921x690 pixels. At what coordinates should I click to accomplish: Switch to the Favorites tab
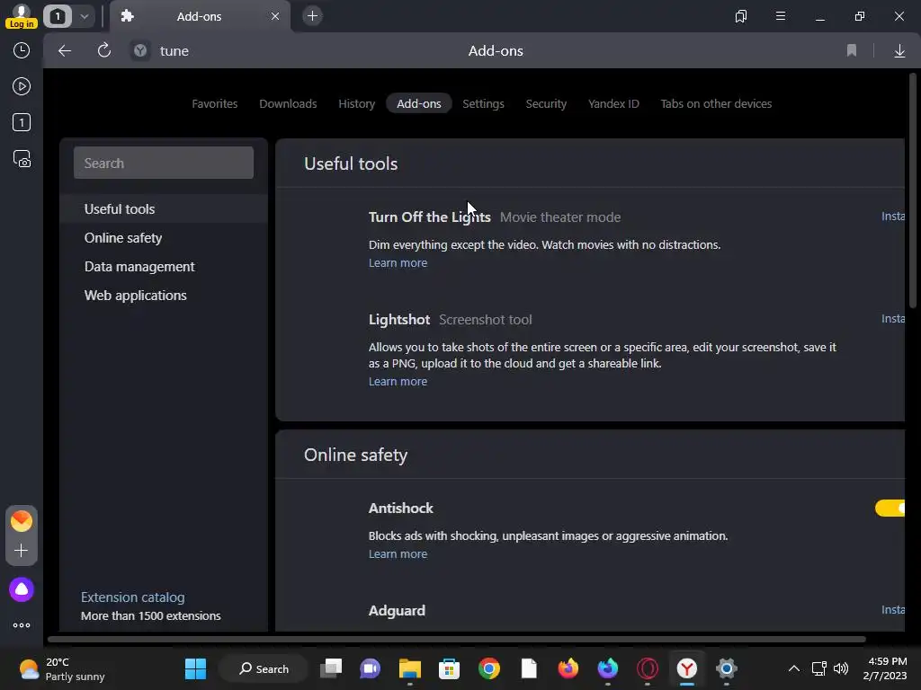click(215, 104)
